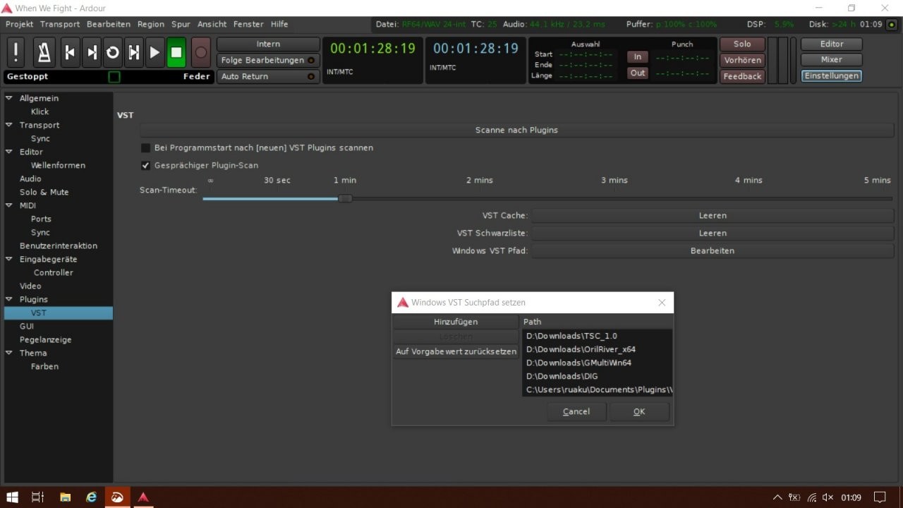Open network Wi-Fi tray icon
The width and height of the screenshot is (903, 508).
tap(812, 497)
